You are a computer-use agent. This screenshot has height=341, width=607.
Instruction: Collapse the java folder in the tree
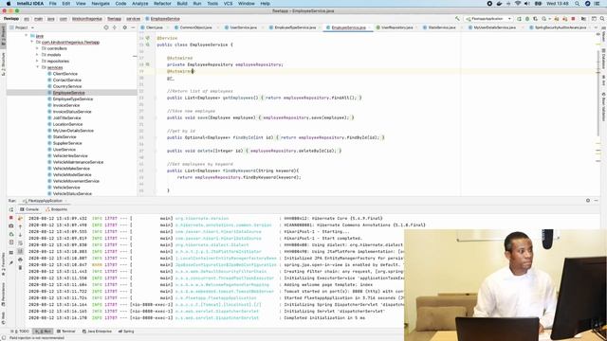(27, 36)
